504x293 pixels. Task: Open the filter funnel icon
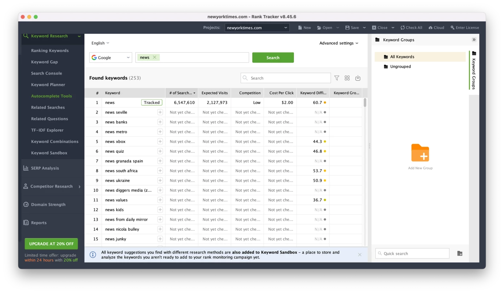click(337, 78)
